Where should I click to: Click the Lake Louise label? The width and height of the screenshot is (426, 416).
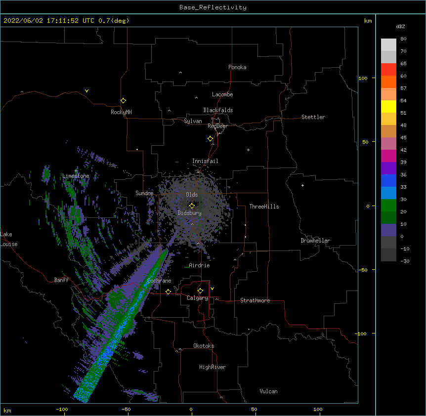point(8,239)
